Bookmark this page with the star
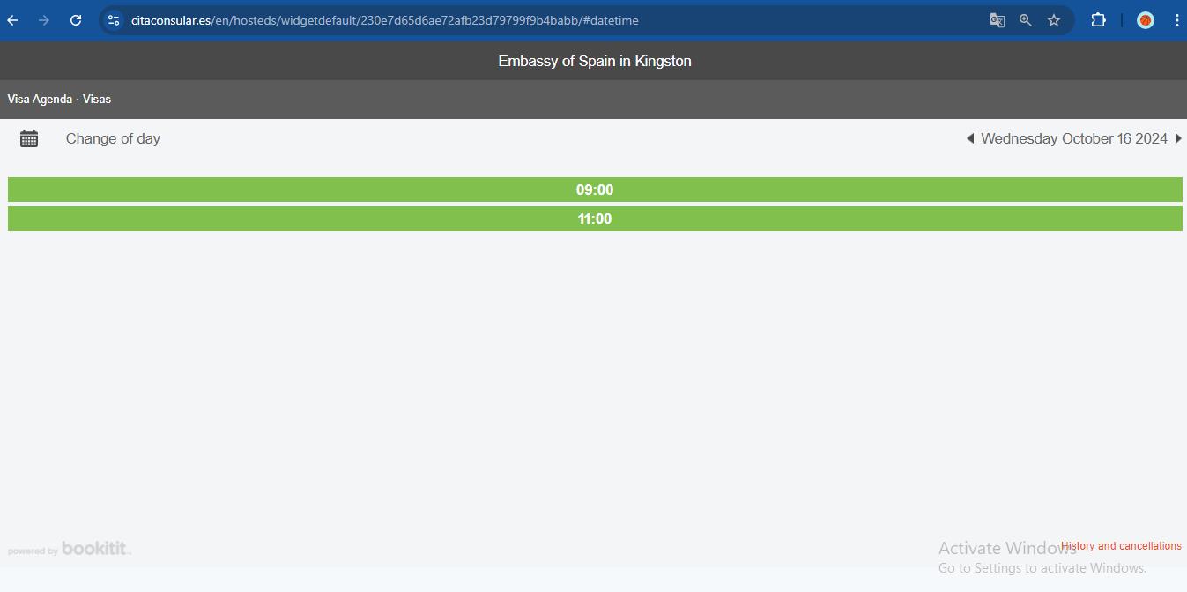This screenshot has width=1187, height=592. pyautogui.click(x=1054, y=20)
